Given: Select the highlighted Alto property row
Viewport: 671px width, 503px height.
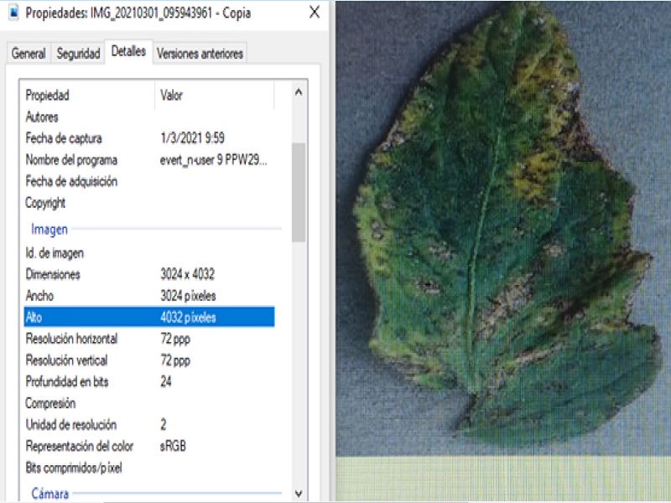Looking at the screenshot, I should pos(149,317).
